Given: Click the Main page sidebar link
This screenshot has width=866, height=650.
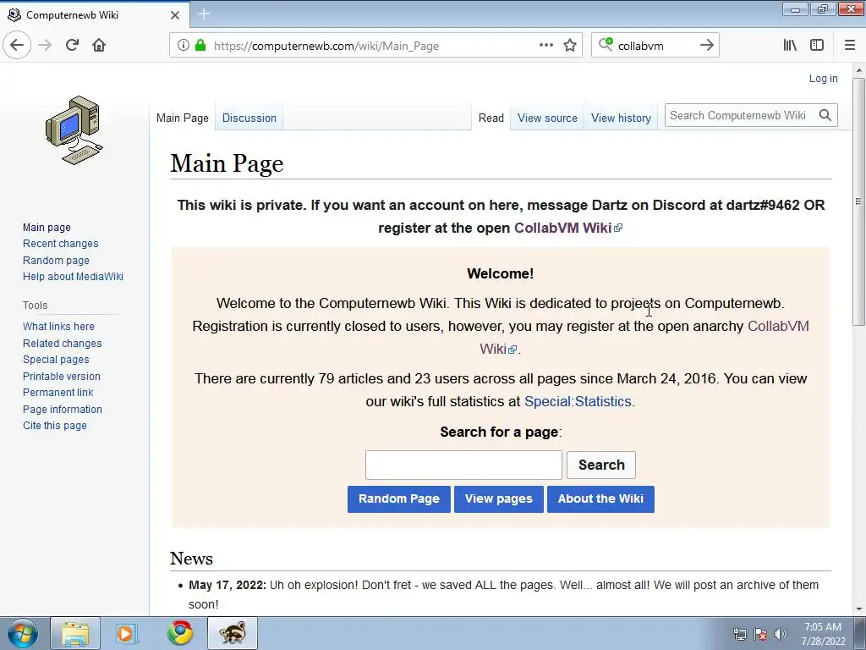Looking at the screenshot, I should [x=47, y=227].
